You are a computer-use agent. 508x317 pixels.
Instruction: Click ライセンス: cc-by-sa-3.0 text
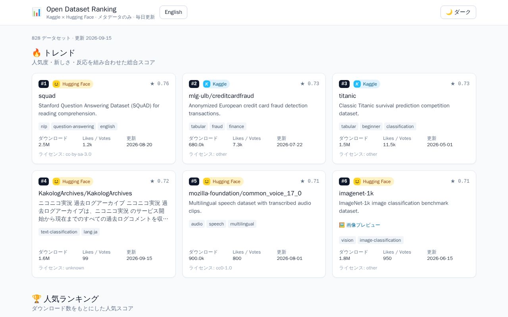[65, 154]
